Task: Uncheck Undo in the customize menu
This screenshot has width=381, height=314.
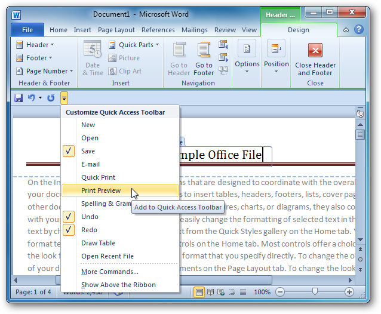Action: pos(120,217)
